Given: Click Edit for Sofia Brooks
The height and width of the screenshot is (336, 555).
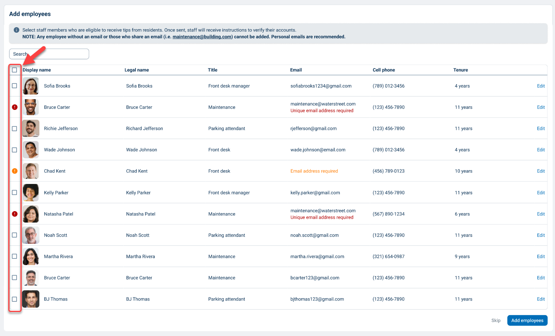Looking at the screenshot, I should (541, 86).
